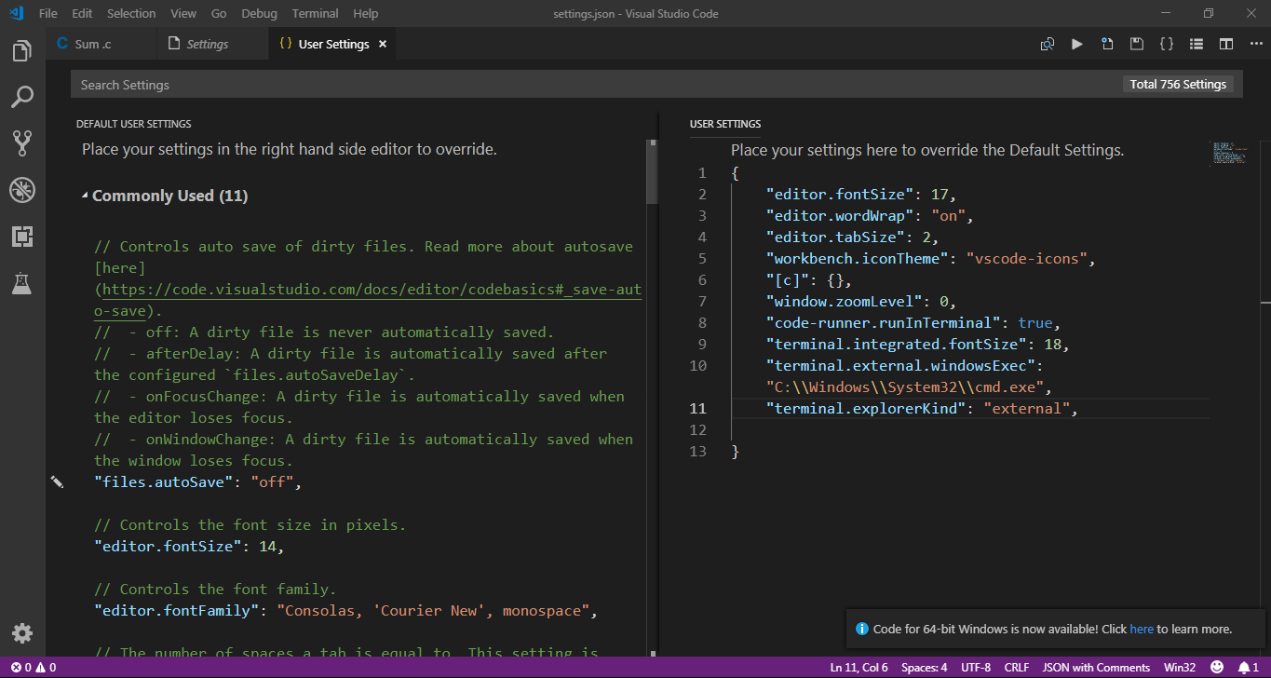Click the CRLF line ending status item

click(x=1017, y=668)
